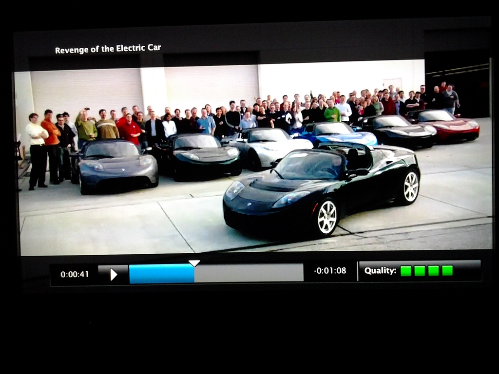Click the gray unplayed portion of progress bar
The image size is (499, 374).
pyautogui.click(x=249, y=273)
